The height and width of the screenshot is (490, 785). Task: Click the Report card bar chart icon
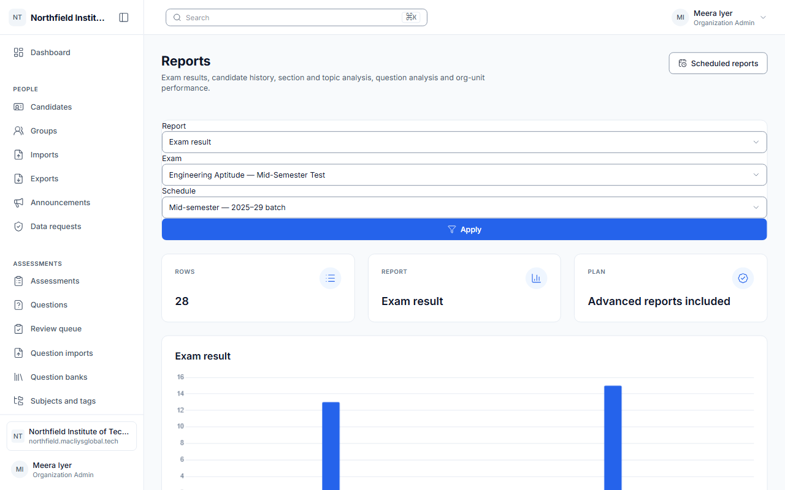pyautogui.click(x=537, y=279)
